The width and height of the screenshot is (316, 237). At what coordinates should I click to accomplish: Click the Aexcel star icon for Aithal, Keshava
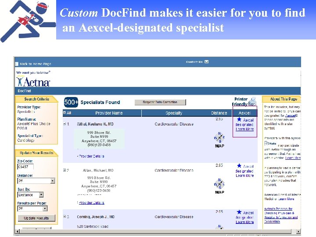click(239, 119)
